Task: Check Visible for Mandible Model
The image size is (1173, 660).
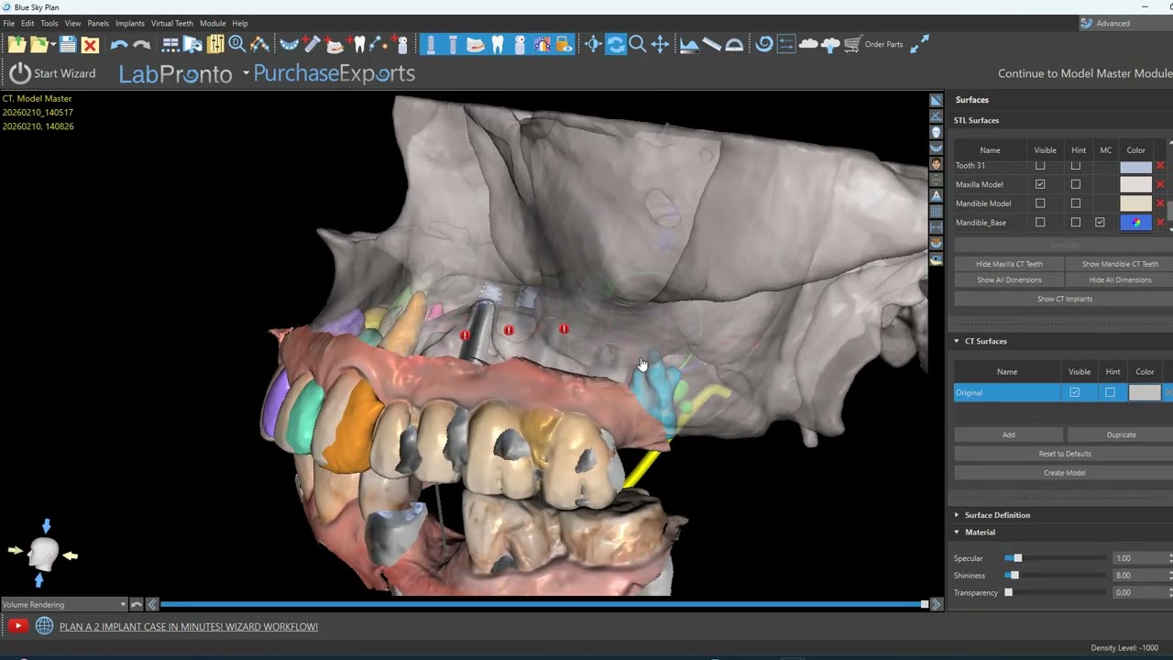Action: click(x=1039, y=203)
